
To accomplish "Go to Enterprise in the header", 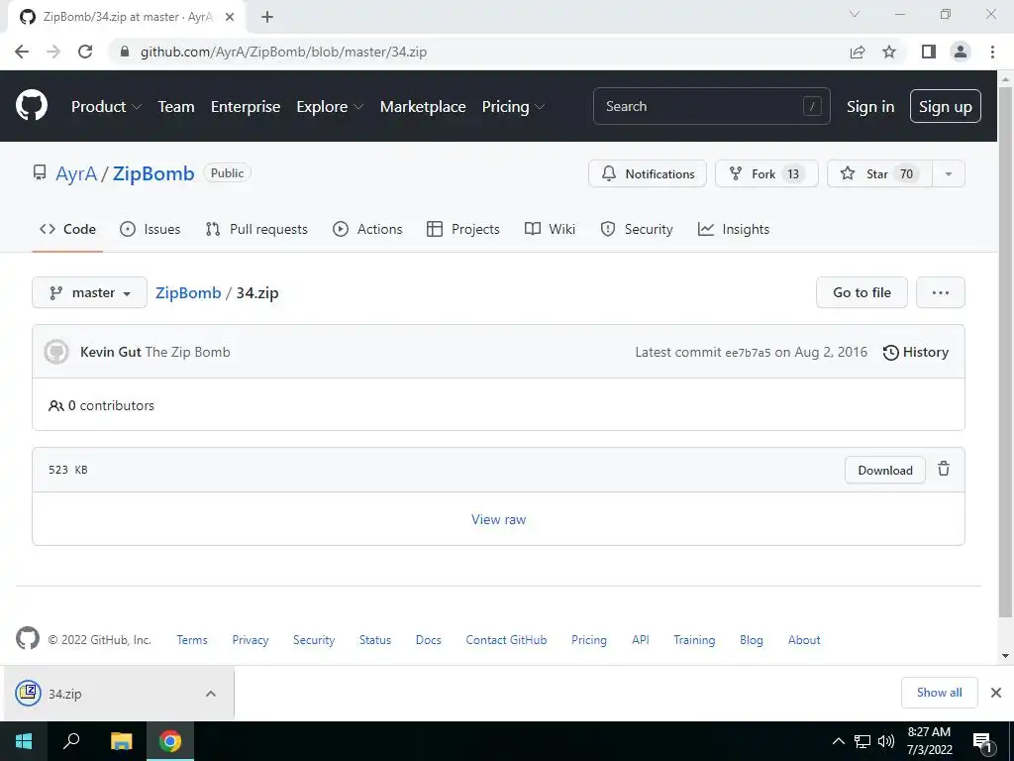I will click(246, 107).
